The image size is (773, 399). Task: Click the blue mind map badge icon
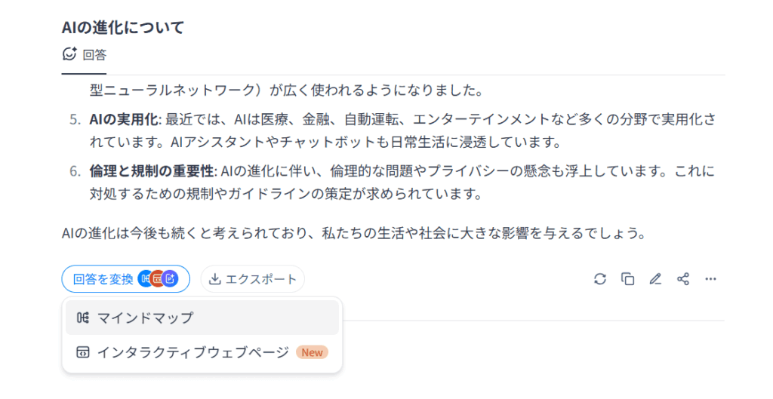tap(145, 279)
